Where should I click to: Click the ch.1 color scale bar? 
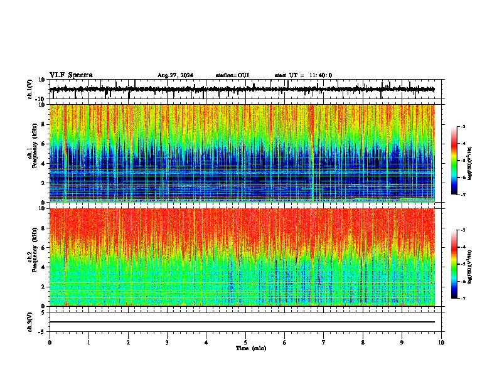coord(454,161)
